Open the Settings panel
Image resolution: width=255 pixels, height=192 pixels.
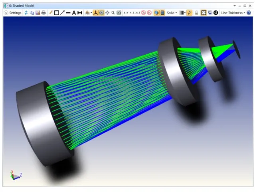point(15,13)
